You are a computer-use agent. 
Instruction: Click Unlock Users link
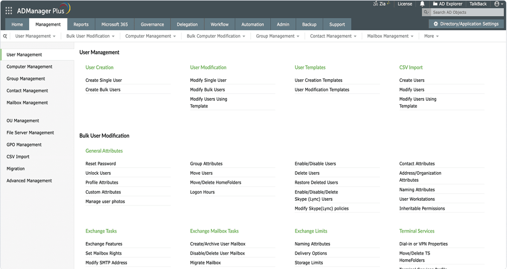click(98, 173)
